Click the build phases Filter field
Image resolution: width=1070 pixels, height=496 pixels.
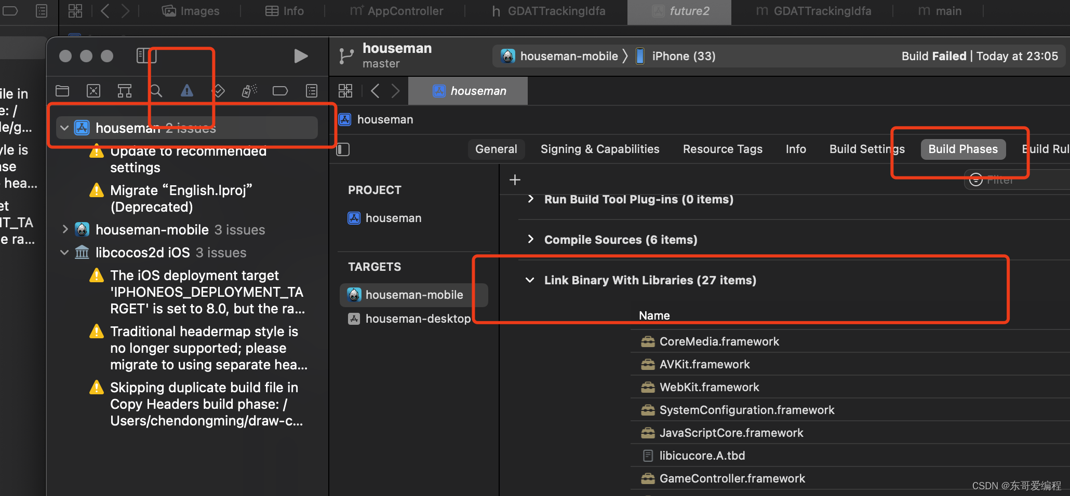(1017, 180)
